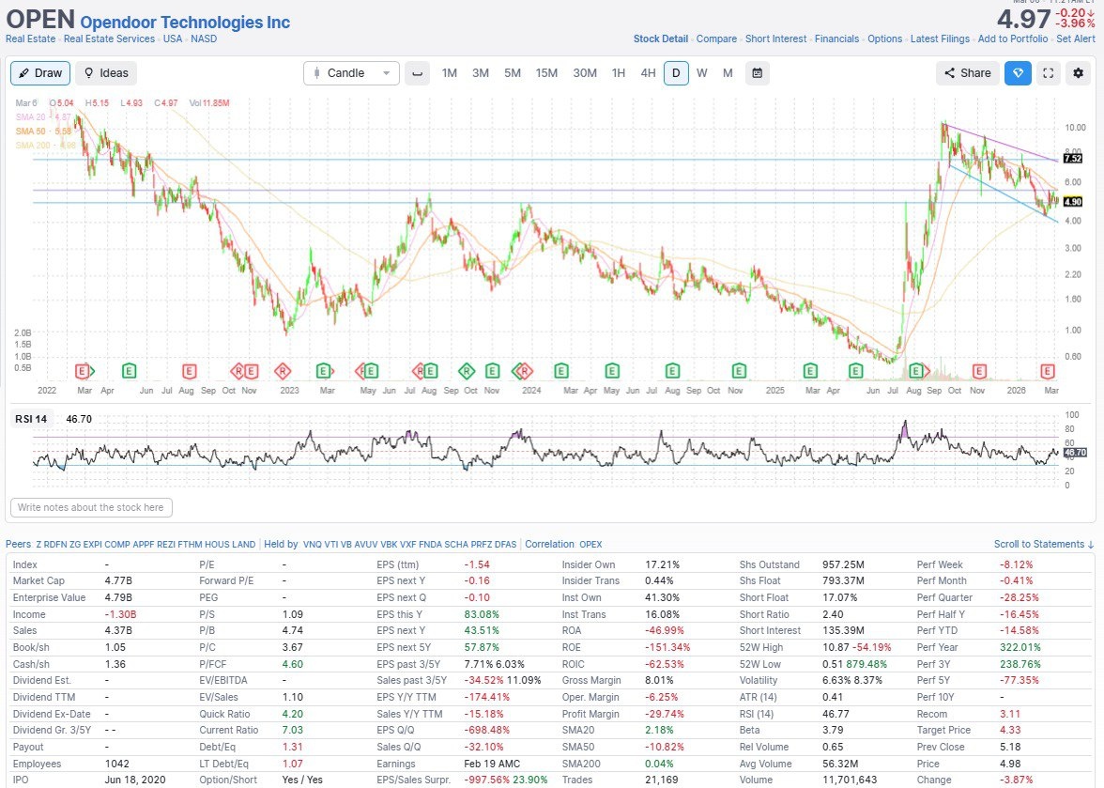
Task: Click the Perf Year value 322.01%
Action: pyautogui.click(x=1020, y=647)
